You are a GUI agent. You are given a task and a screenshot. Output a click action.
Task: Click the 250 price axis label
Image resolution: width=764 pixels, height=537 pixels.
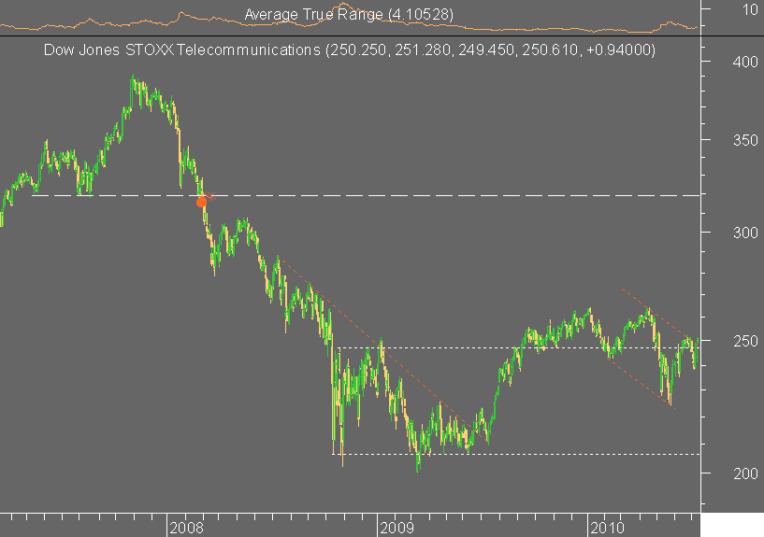click(745, 341)
